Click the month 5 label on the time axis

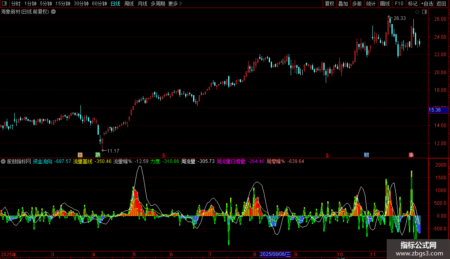tap(134, 254)
